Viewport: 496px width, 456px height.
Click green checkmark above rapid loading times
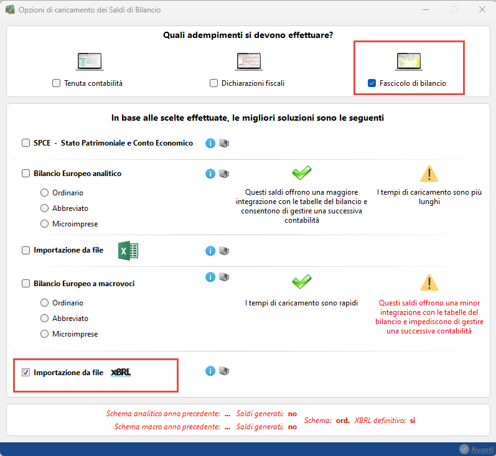click(301, 281)
